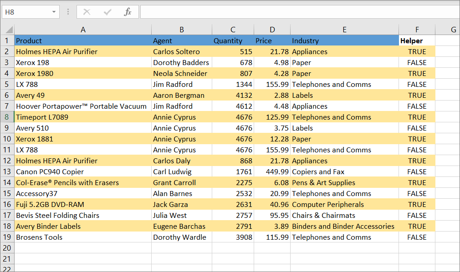Click the Product header cell
The height and width of the screenshot is (272, 460).
[83, 40]
